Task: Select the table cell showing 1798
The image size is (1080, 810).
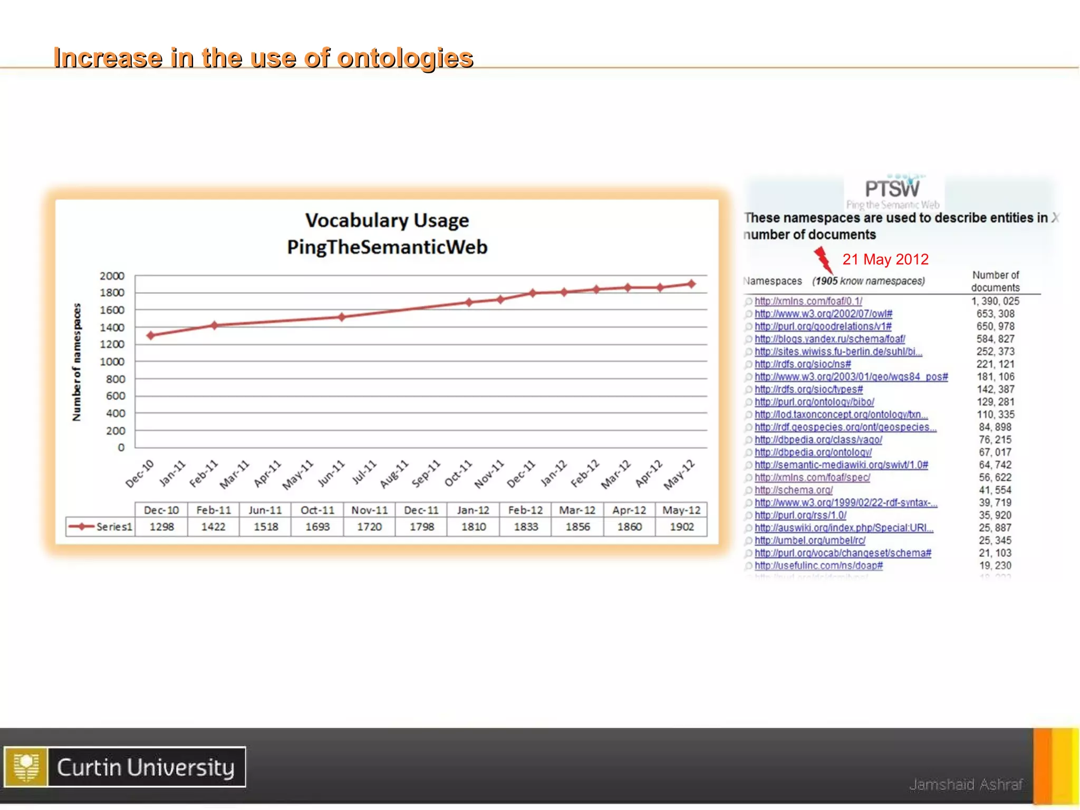Action: (x=421, y=527)
